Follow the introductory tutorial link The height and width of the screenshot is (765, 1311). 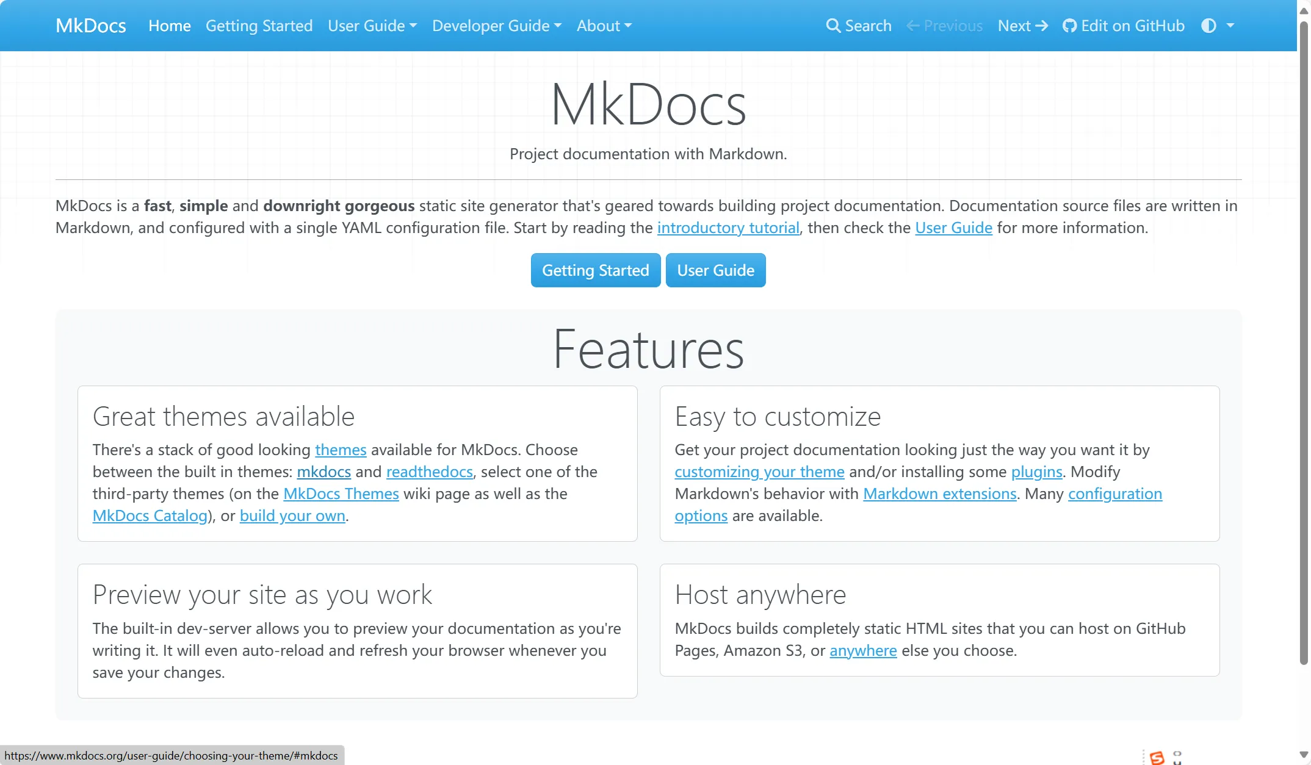click(x=728, y=228)
